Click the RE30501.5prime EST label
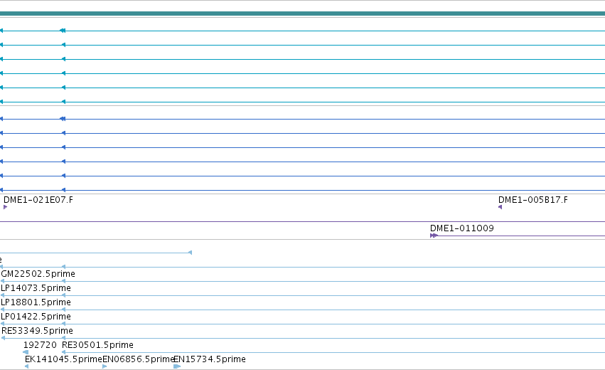 (x=97, y=345)
